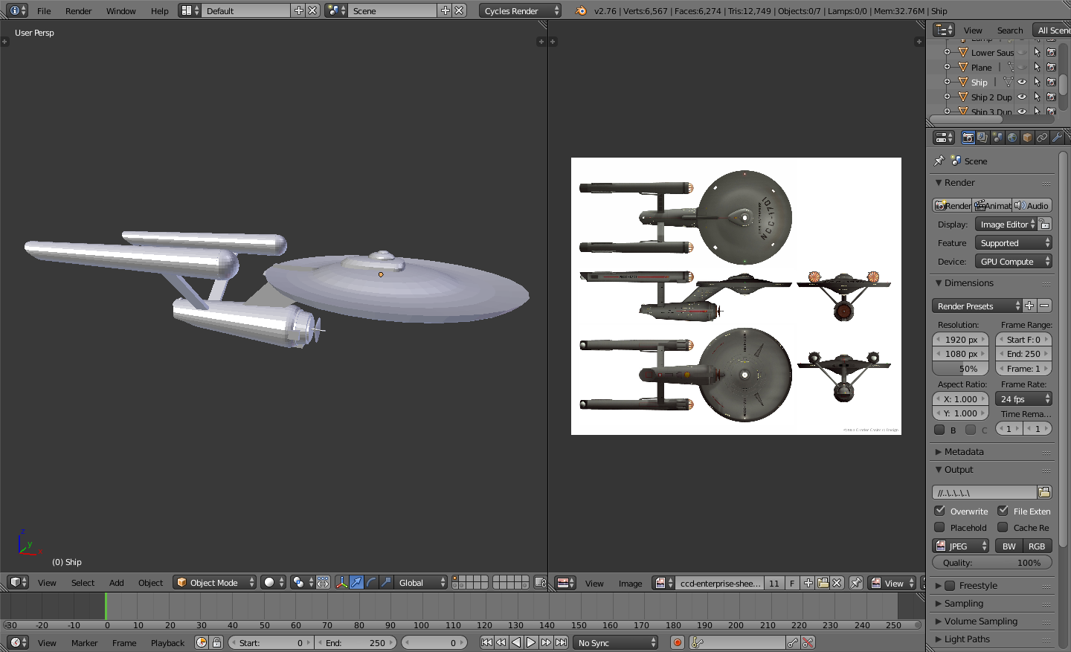Screen dimensions: 1071x652
Task: Click the Render button in Render panel
Action: pos(953,205)
